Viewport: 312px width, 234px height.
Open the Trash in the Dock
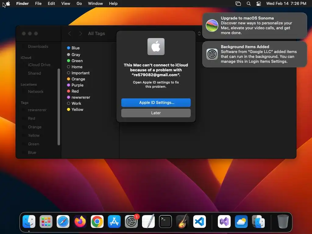coord(283,222)
